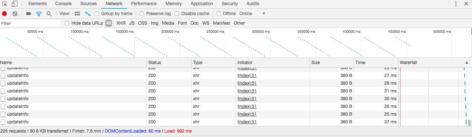Select the updateInfo request taking 25 ms
This screenshot has width=472, height=137.
point(18,114)
